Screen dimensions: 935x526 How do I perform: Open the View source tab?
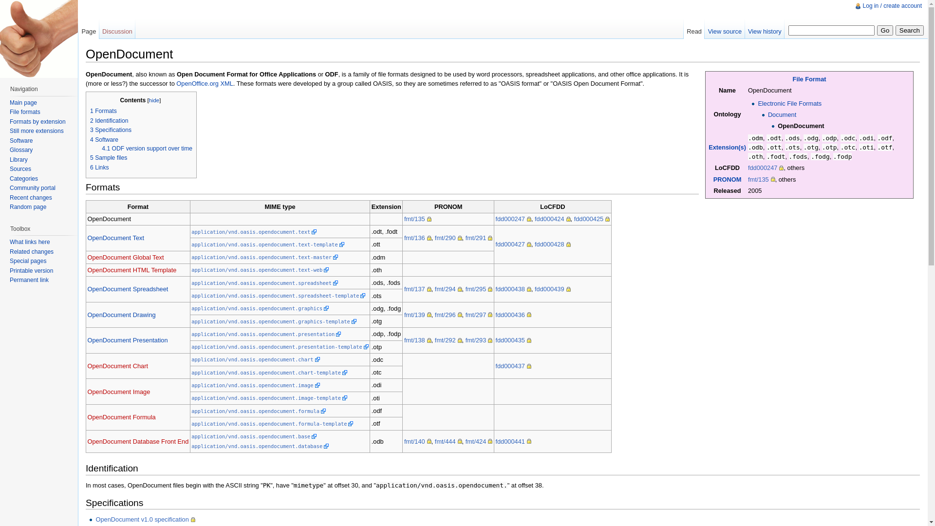click(x=725, y=32)
